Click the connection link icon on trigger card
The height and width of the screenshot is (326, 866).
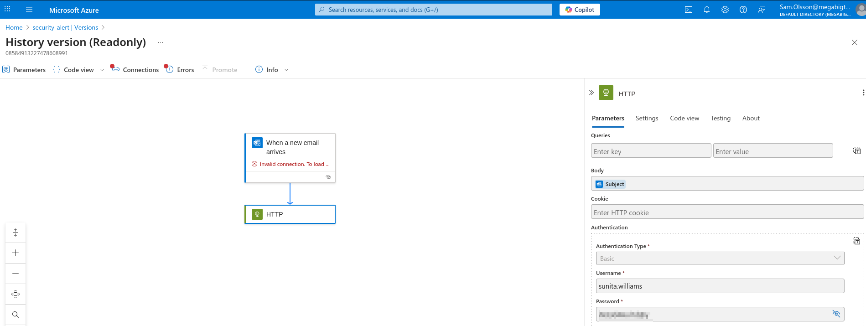(328, 177)
